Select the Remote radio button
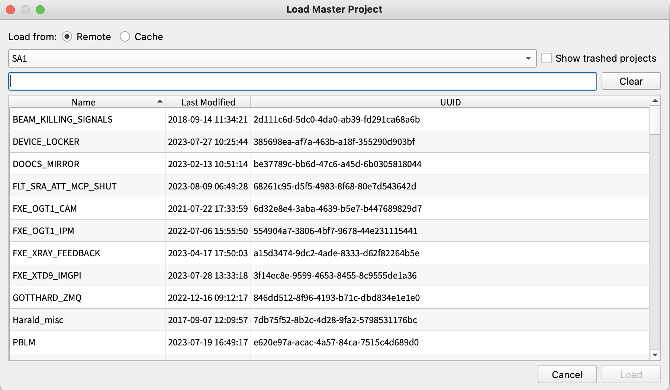This screenshot has width=670, height=390. tap(67, 37)
